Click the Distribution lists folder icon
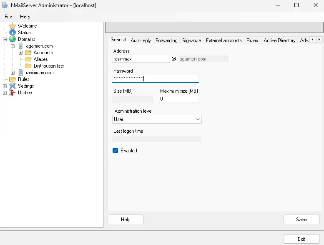The image size is (324, 245). click(x=28, y=66)
